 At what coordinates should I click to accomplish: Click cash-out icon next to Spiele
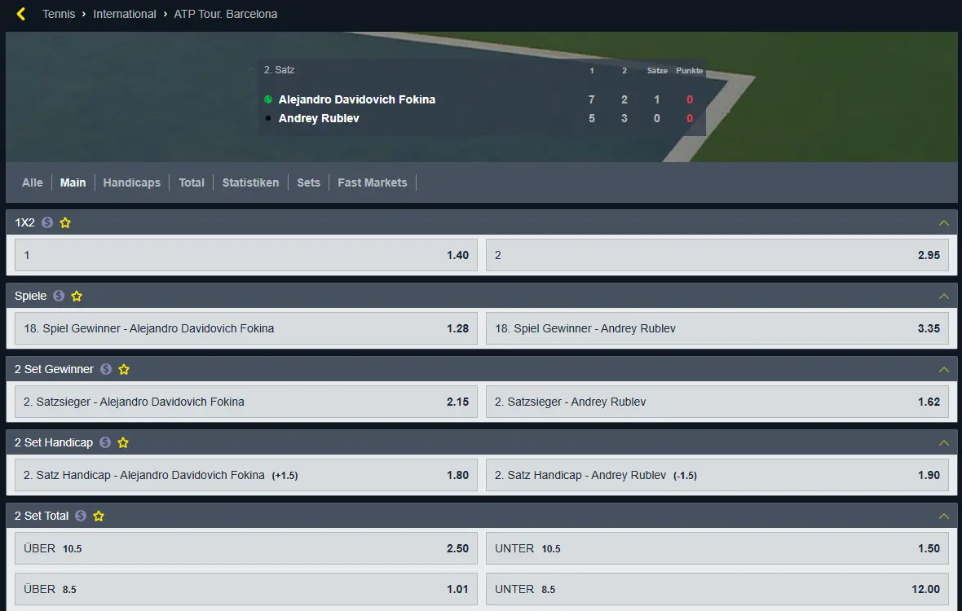[x=58, y=296]
